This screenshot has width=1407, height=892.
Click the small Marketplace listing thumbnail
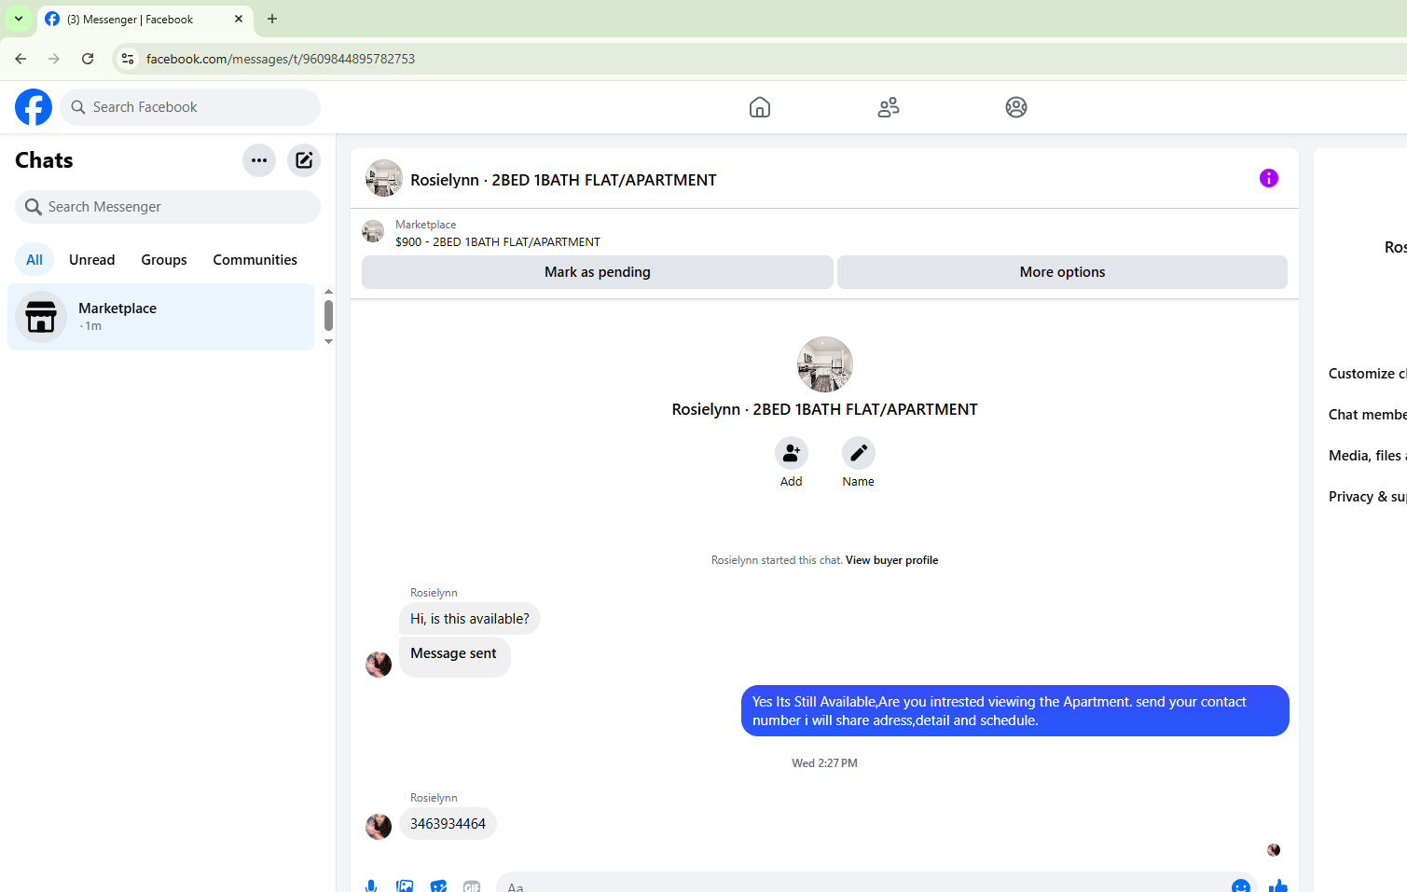tap(373, 231)
